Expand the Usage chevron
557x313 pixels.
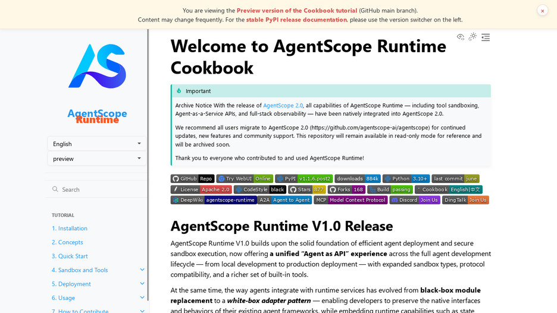tap(142, 298)
